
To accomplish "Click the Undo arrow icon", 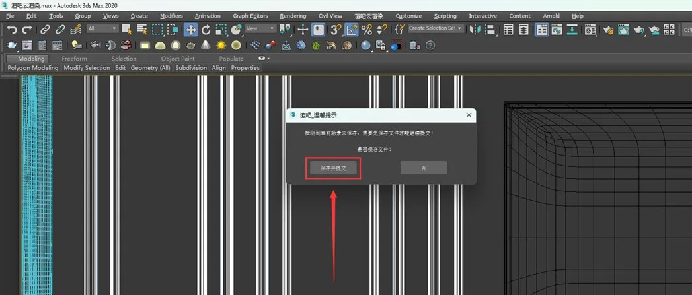I will (x=12, y=30).
